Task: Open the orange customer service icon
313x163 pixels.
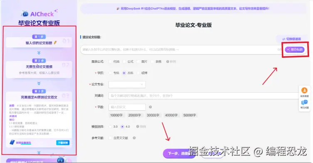Action: (x=304, y=91)
